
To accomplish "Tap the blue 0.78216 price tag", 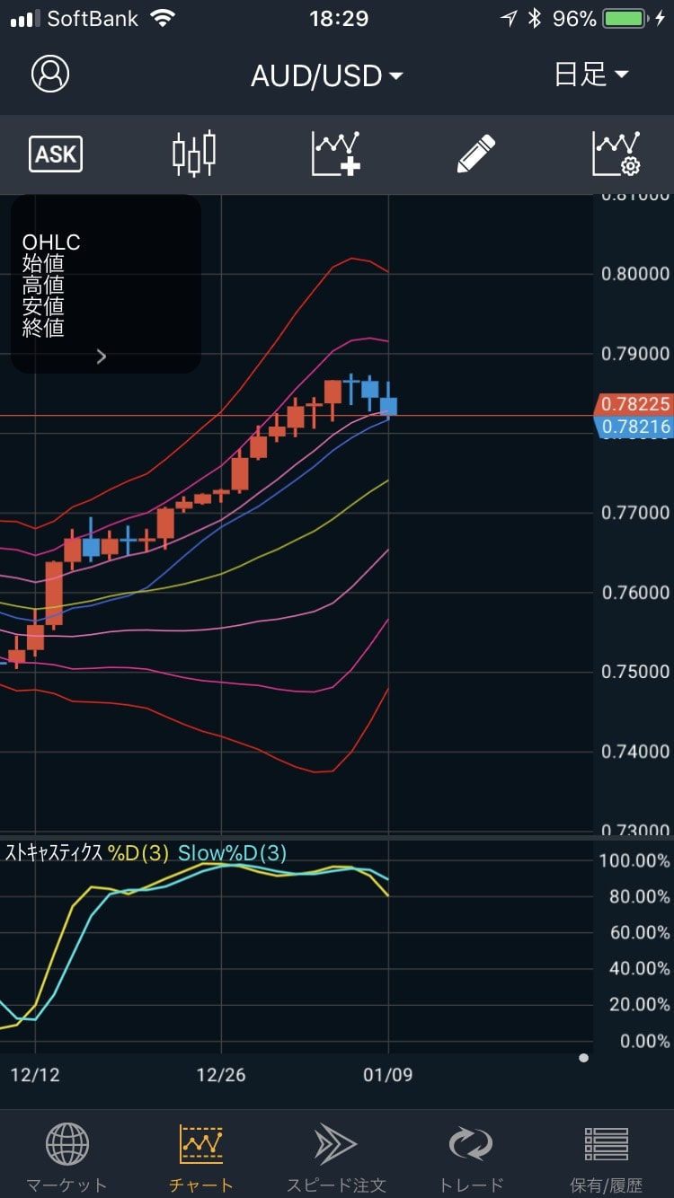I will click(634, 427).
